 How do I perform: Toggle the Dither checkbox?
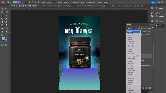[80, 2]
